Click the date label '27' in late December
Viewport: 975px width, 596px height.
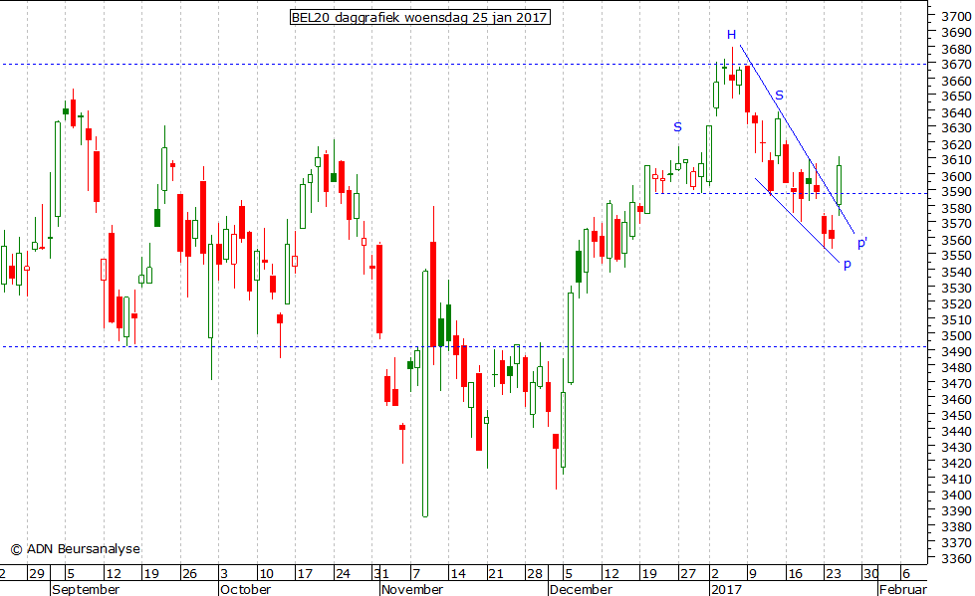tap(688, 574)
